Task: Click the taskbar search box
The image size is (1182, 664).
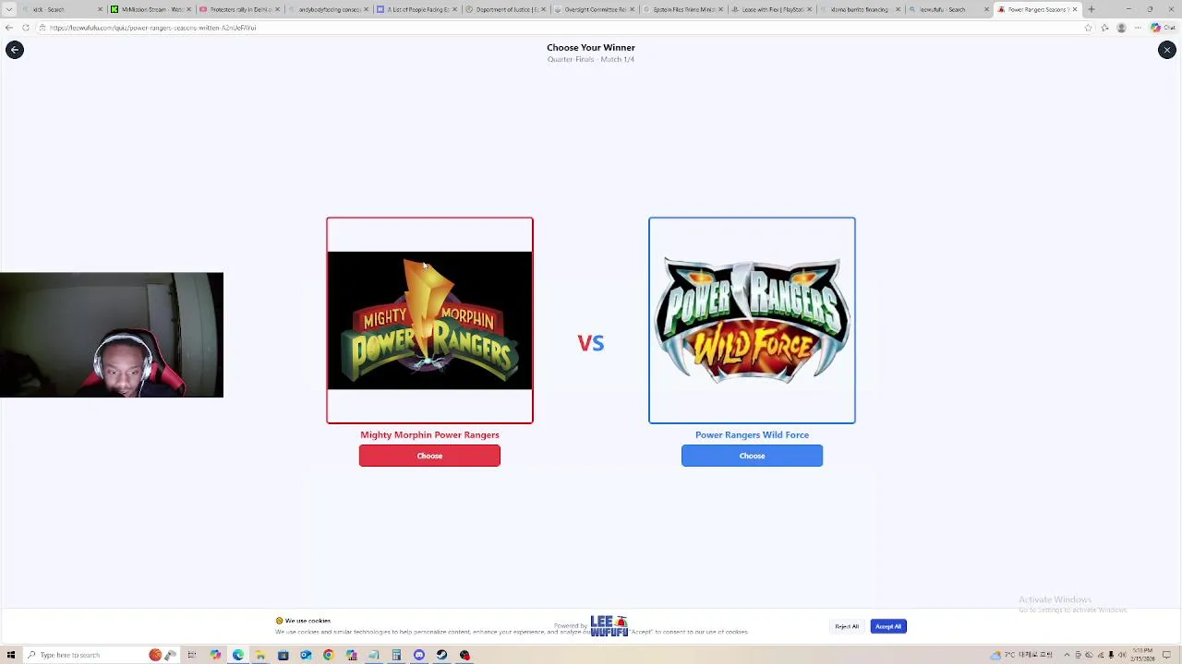Action: point(102,655)
